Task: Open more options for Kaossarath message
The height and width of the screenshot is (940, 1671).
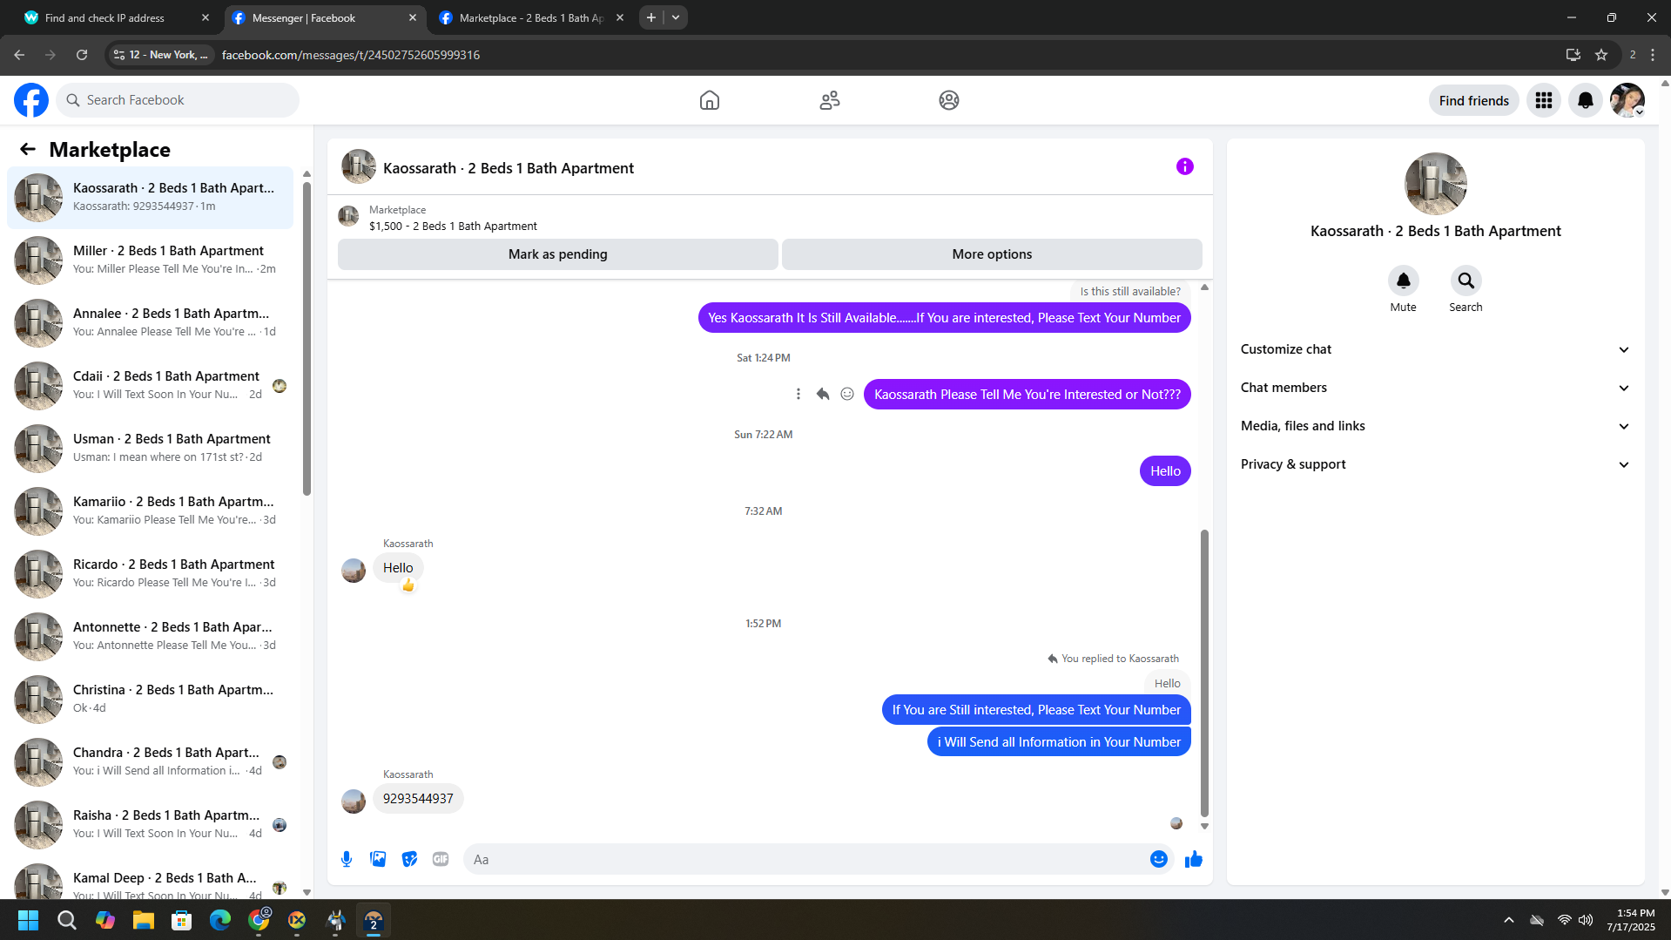Action: point(798,394)
